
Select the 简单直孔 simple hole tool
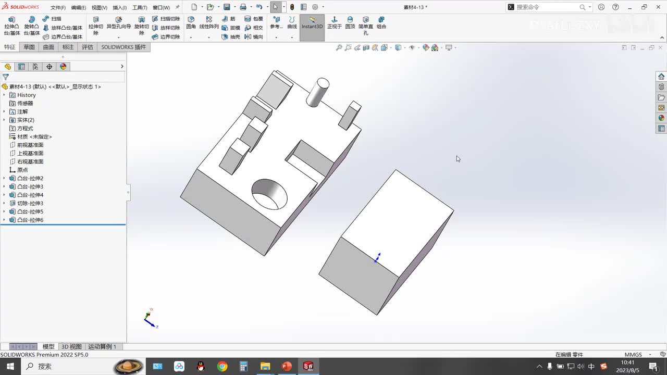pyautogui.click(x=366, y=26)
